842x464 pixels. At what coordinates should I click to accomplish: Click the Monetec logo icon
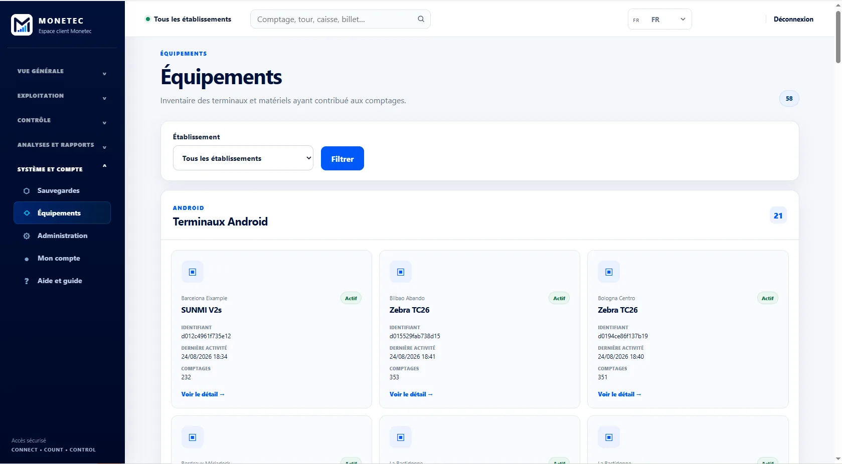click(22, 25)
